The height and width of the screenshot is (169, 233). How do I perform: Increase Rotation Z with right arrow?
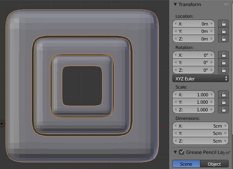212,70
